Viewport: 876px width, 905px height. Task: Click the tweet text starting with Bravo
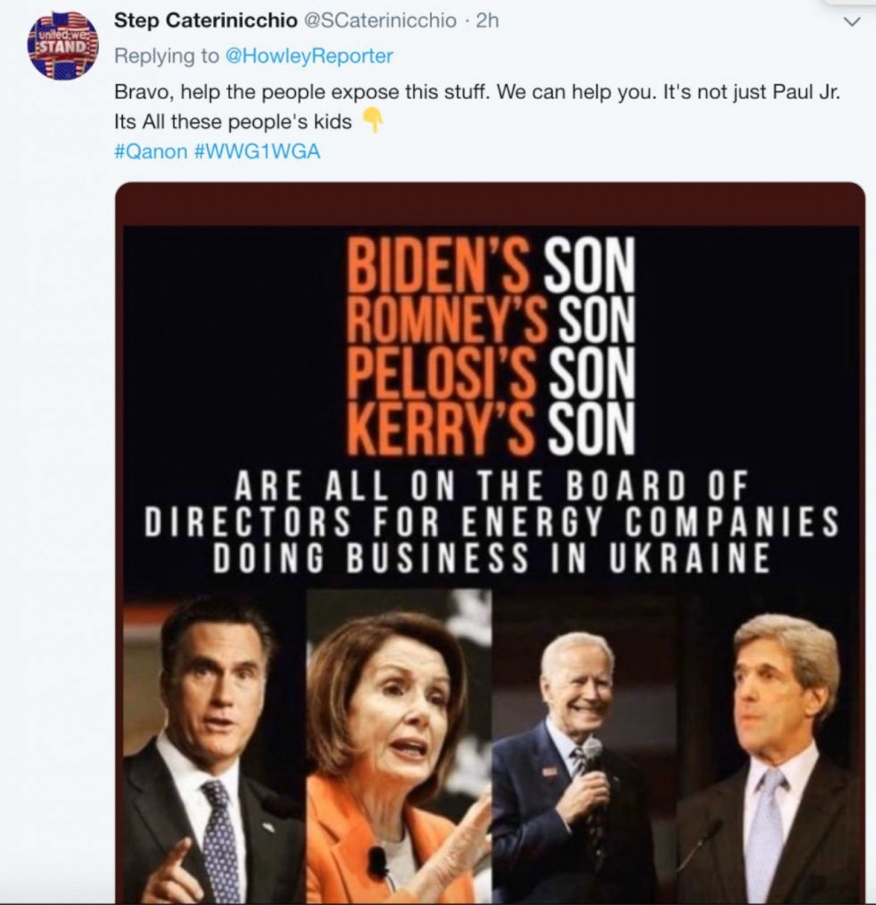pyautogui.click(x=469, y=92)
